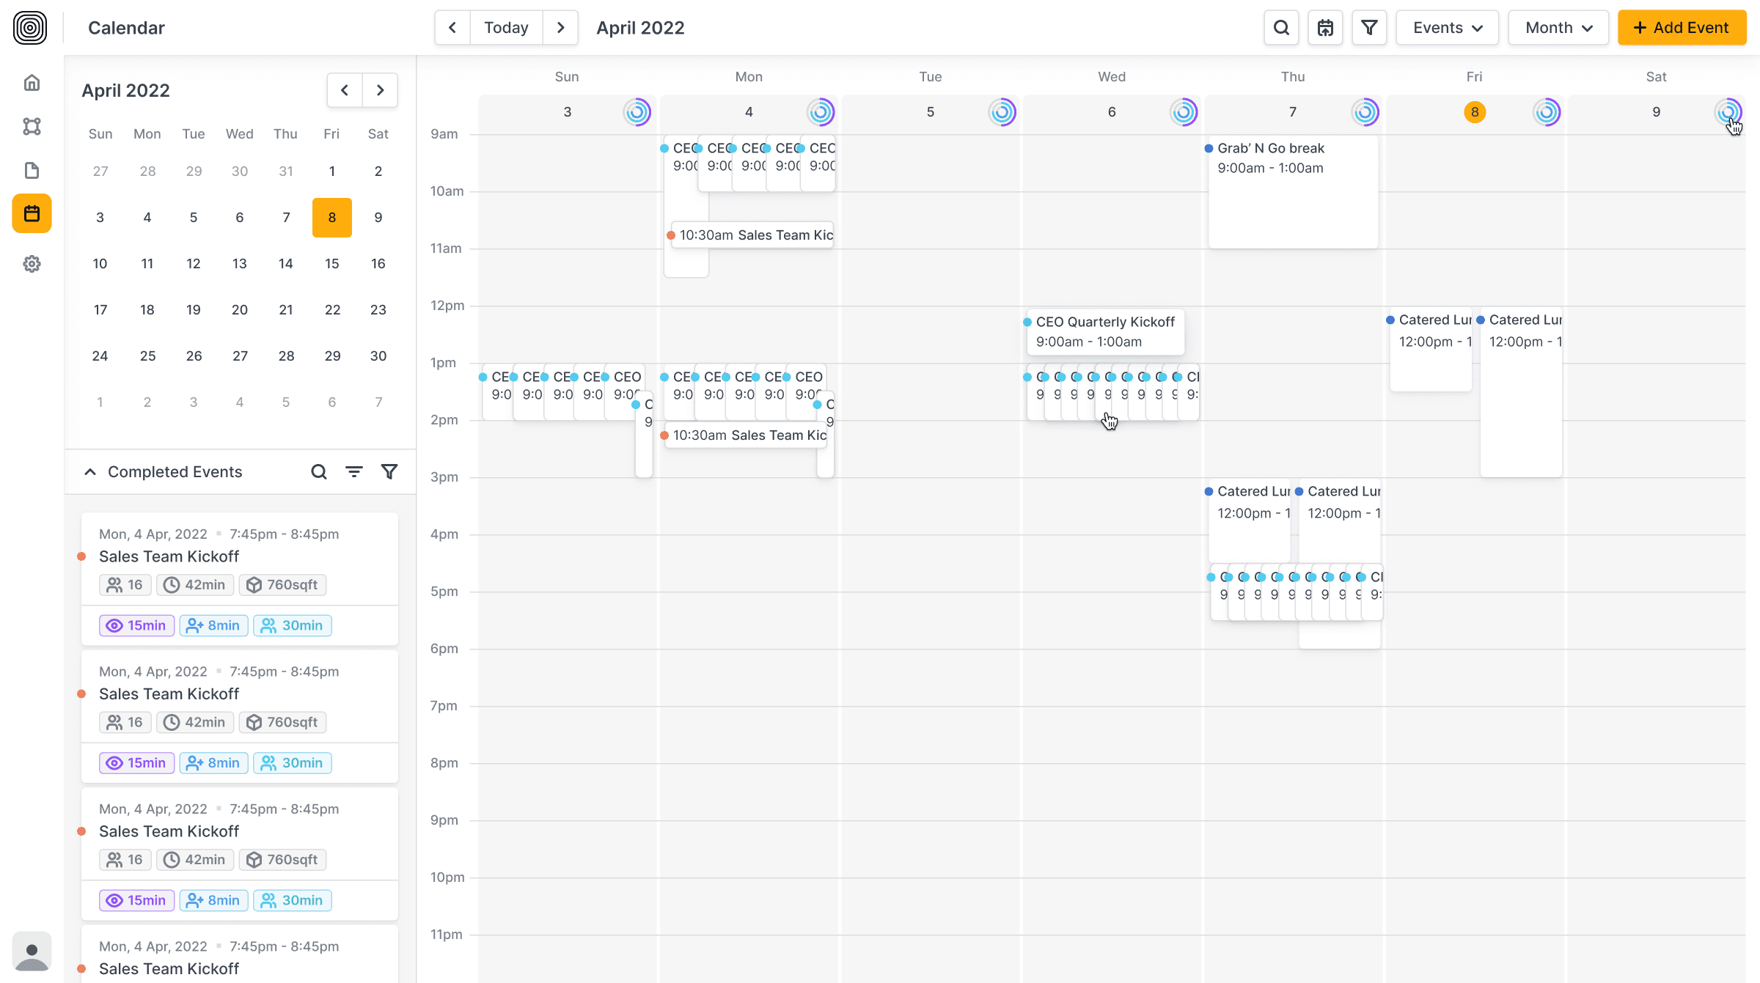Open the workflow nodes sidebar icon
This screenshot has width=1760, height=983.
point(32,127)
